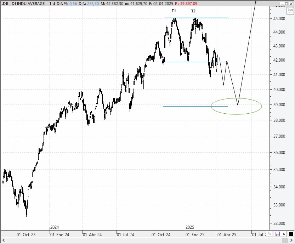Click the 35.000 price axis label
Screen dimensions: 295x244
tap(279, 170)
